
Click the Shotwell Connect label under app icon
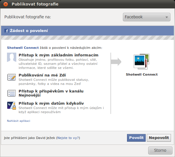coord(142,74)
